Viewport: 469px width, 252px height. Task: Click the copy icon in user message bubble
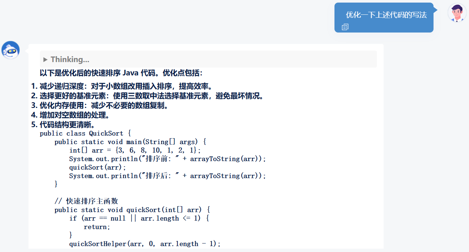coord(345,27)
